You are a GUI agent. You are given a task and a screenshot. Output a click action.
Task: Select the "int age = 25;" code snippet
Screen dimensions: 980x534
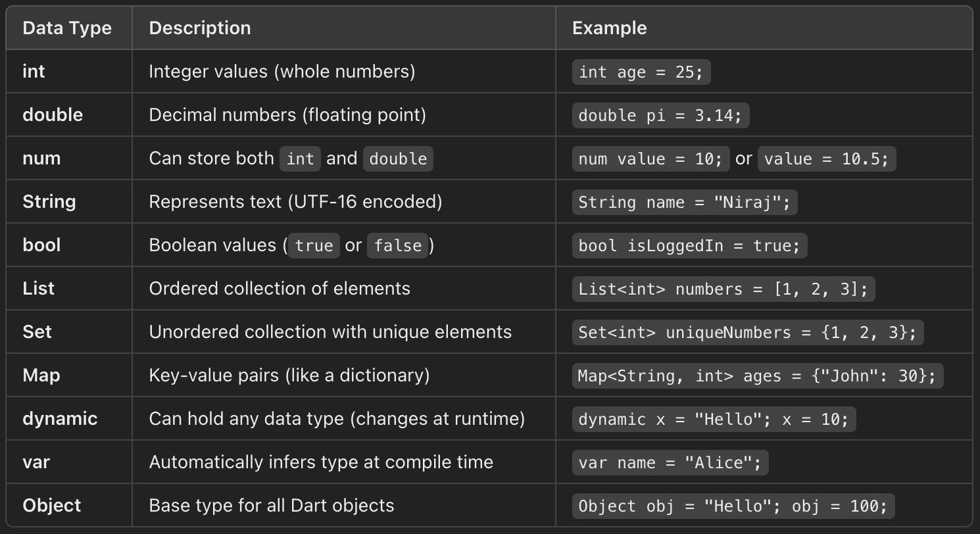coord(641,72)
